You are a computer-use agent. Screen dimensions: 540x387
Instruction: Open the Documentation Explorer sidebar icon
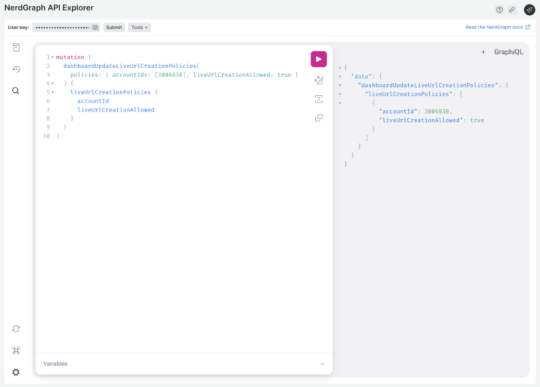16,48
